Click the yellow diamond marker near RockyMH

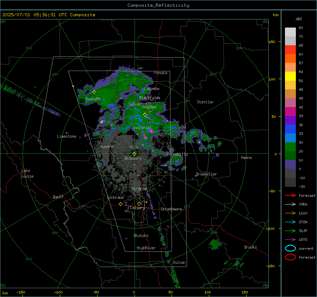pos(94,92)
